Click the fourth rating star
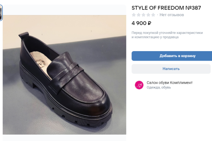Viewport: 212px width, 141px height. [x=148, y=15]
